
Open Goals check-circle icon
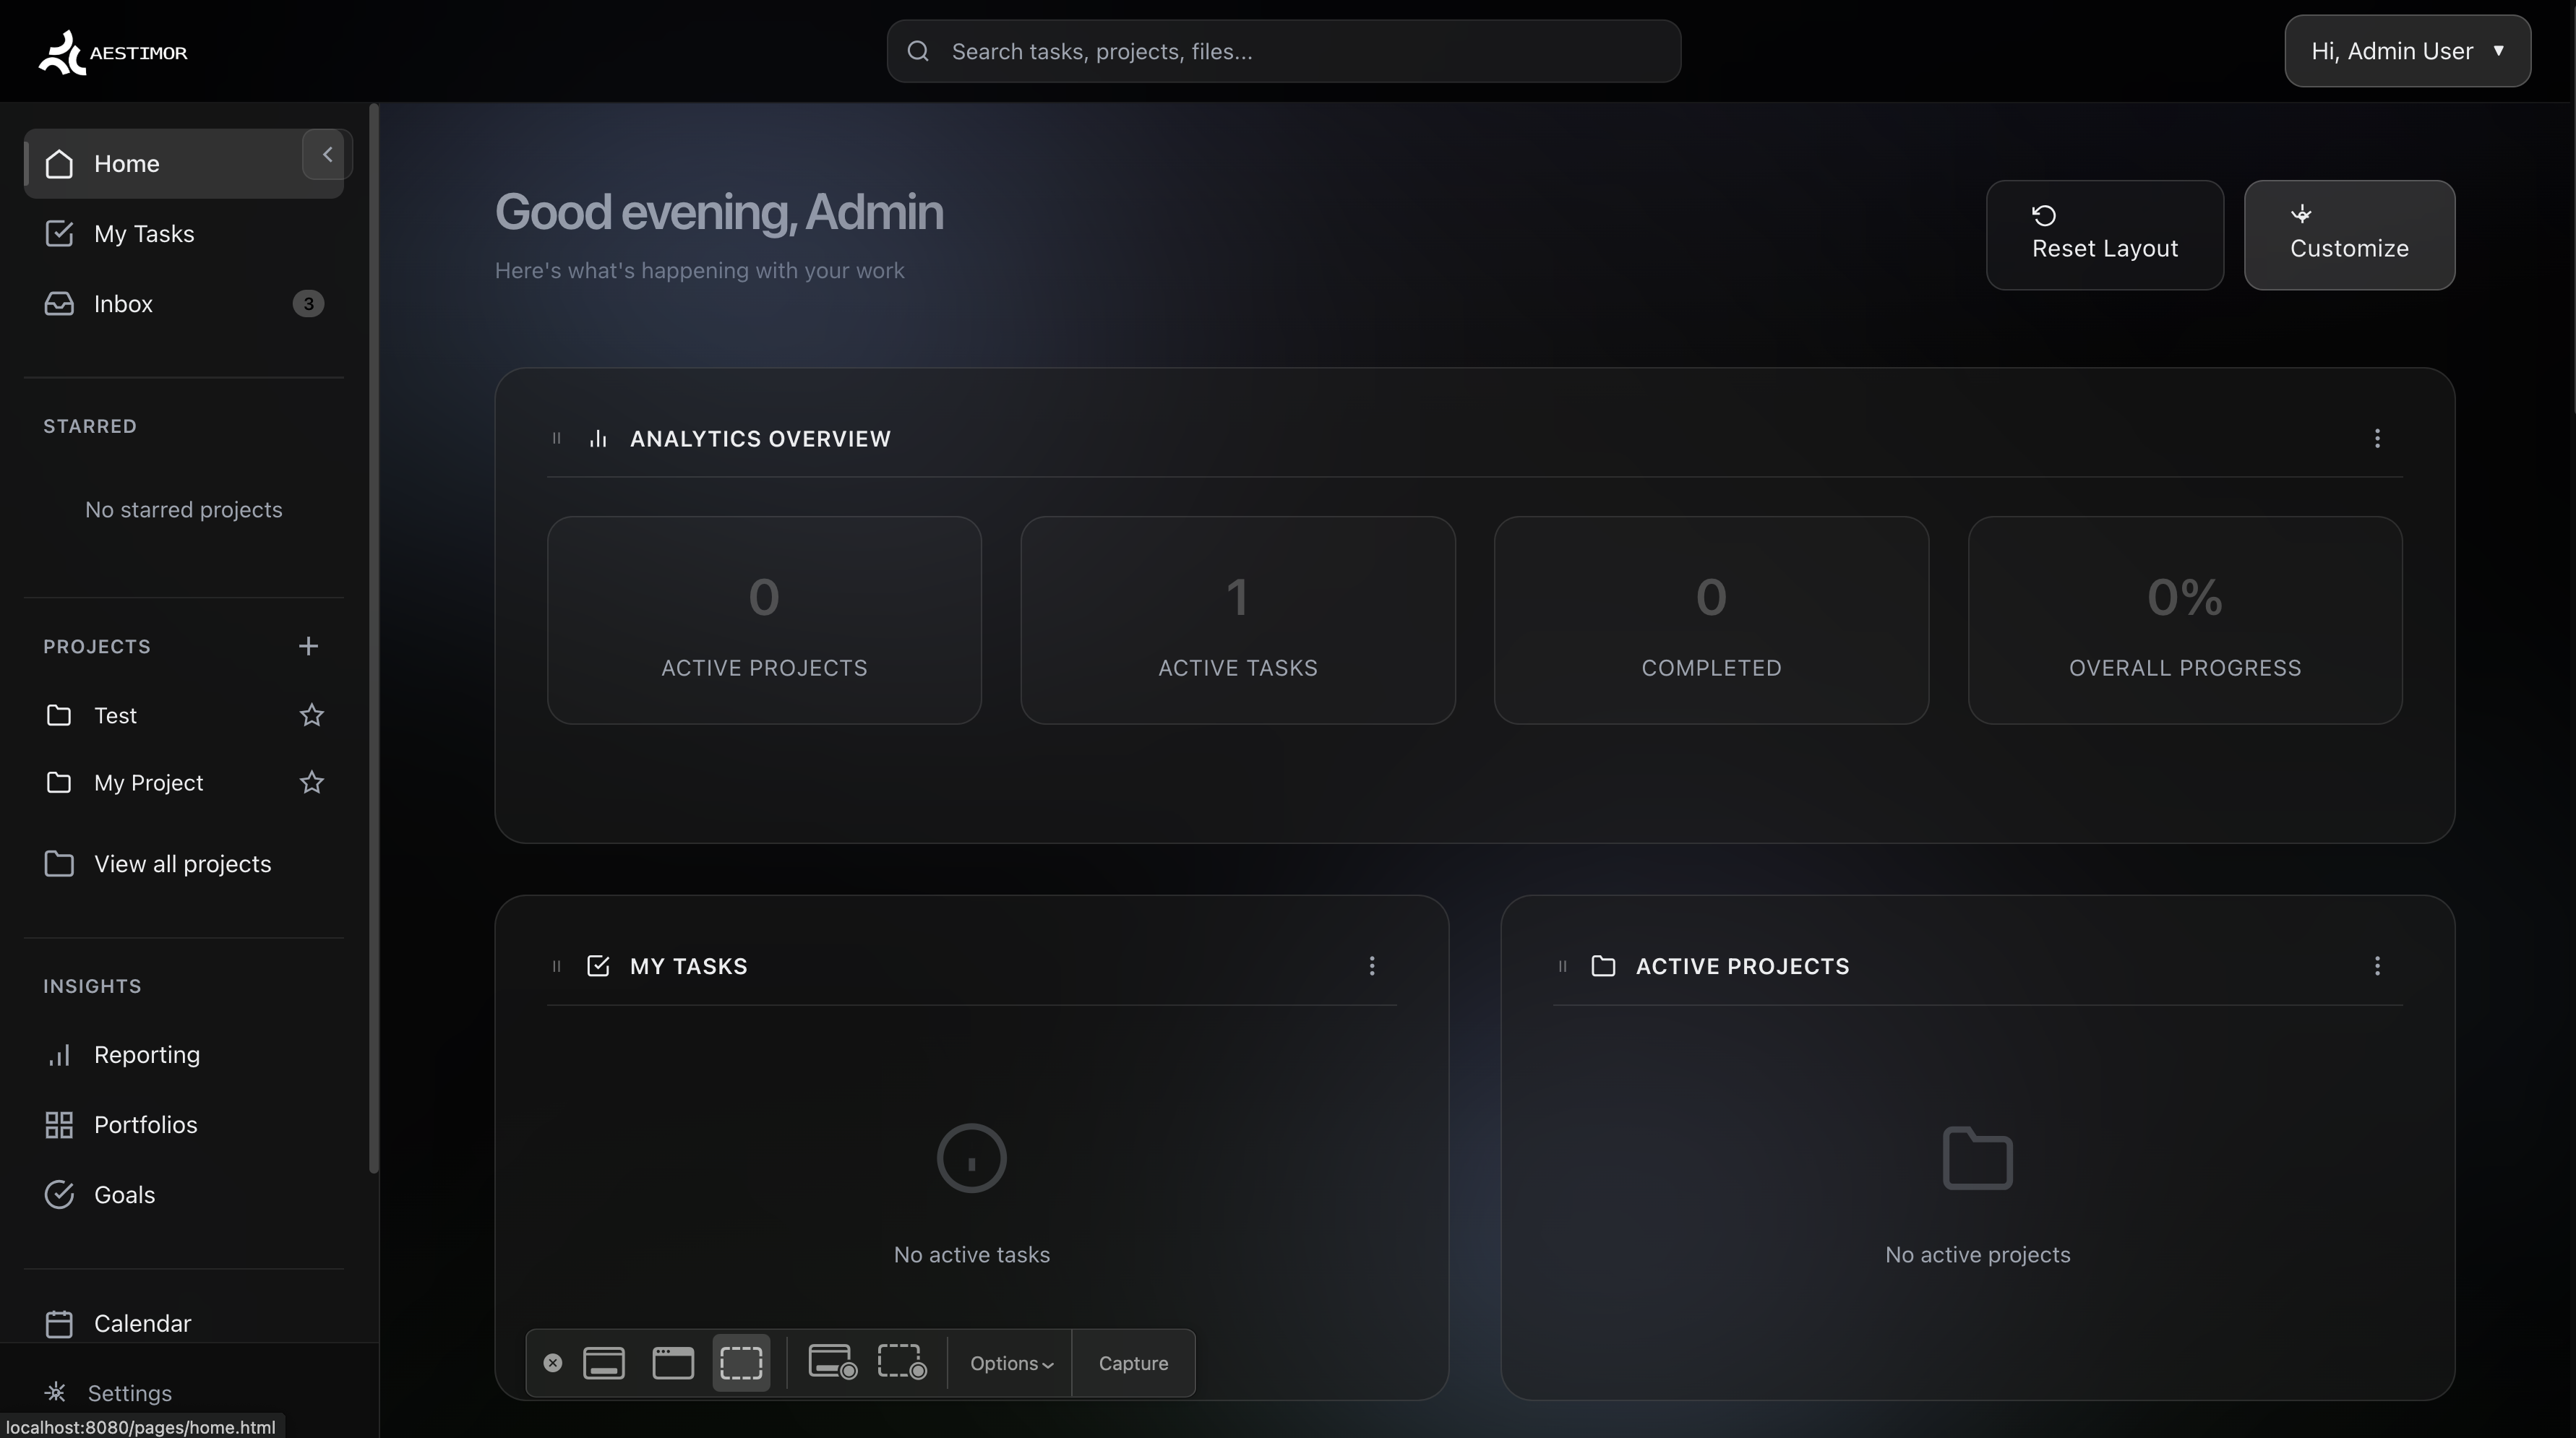click(59, 1195)
